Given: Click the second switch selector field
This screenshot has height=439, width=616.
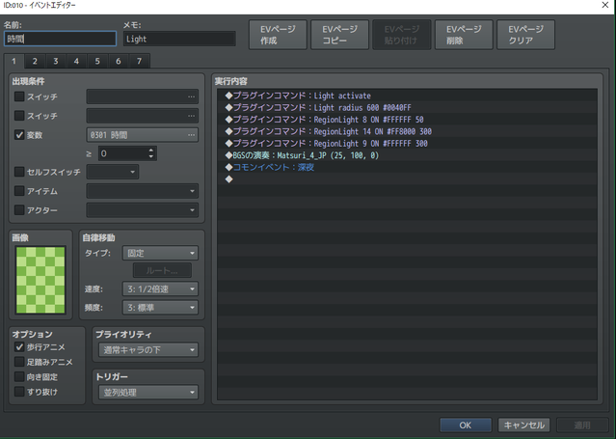Looking at the screenshot, I should (x=143, y=116).
